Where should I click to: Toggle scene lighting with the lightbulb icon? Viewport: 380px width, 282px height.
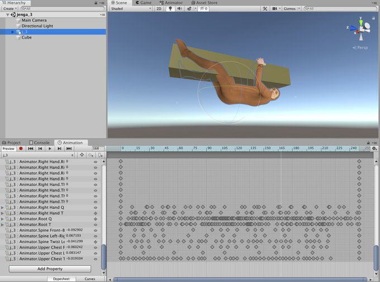170,9
